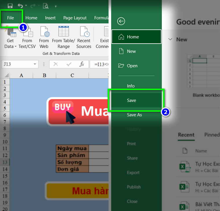Collapse the New section chevron

[170, 39]
